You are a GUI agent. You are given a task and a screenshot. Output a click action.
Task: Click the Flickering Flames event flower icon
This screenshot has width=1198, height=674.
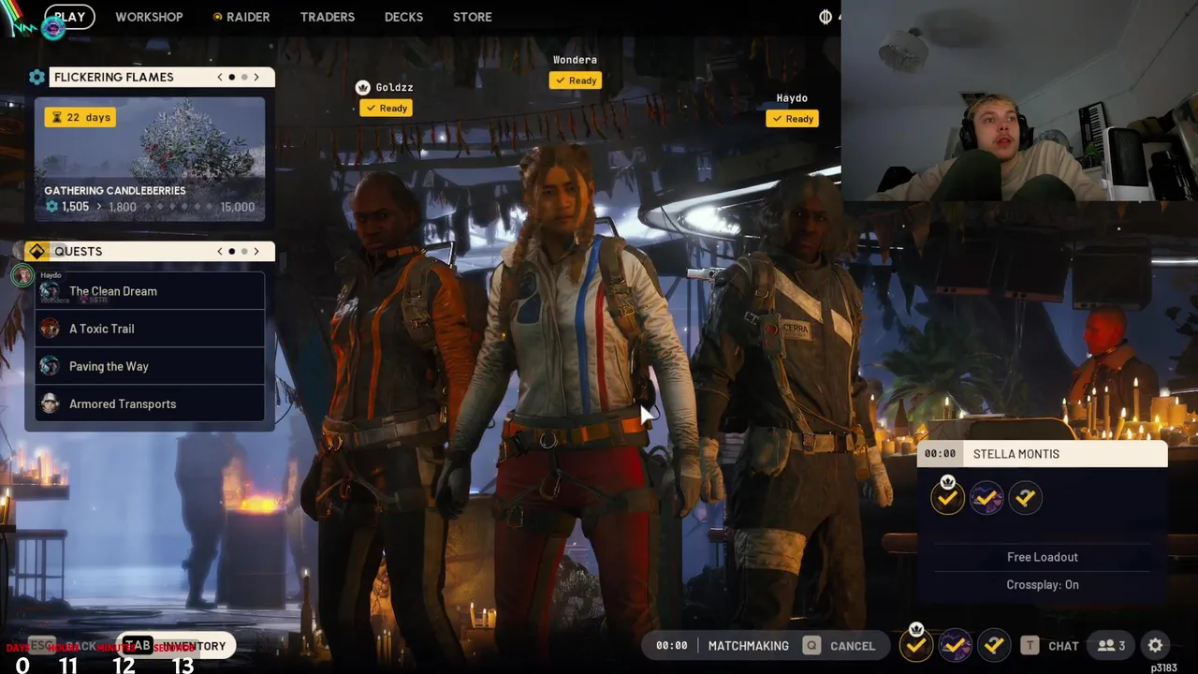point(37,78)
